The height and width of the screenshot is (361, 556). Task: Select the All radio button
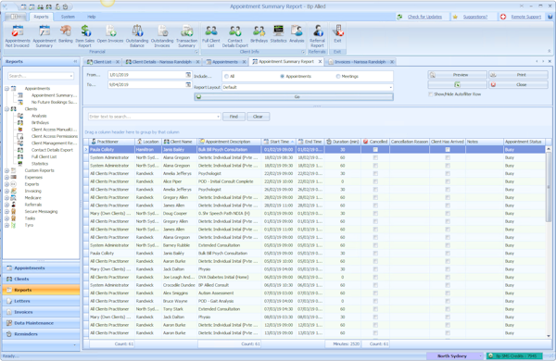[226, 77]
